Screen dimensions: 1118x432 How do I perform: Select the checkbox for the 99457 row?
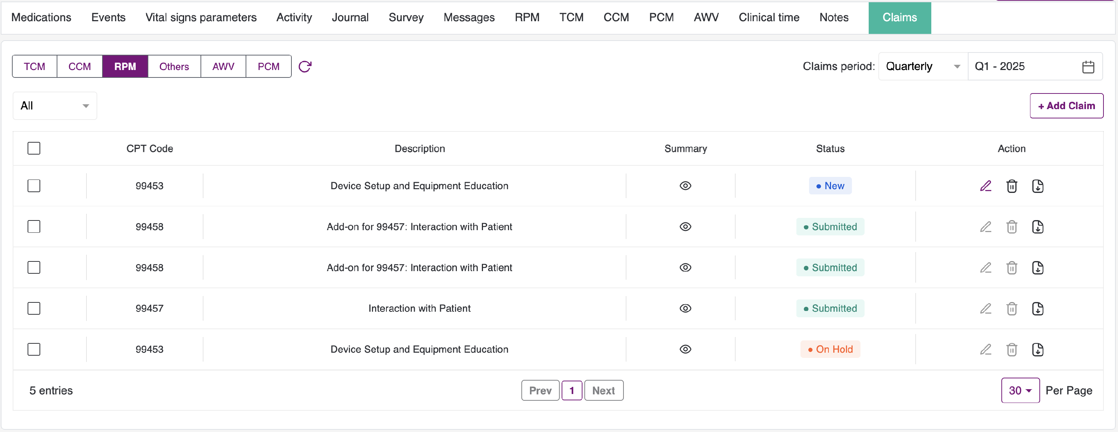coord(34,308)
